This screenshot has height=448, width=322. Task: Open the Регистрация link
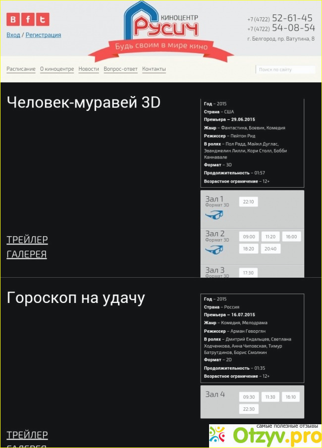click(44, 35)
